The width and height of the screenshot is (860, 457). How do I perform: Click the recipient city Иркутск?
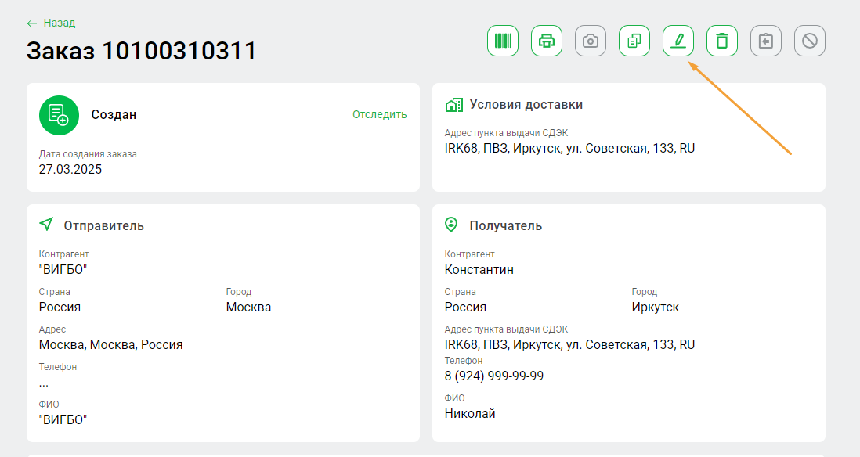(x=655, y=307)
